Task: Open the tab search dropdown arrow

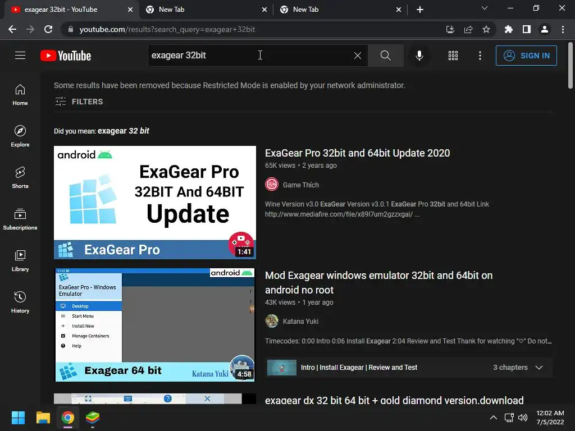Action: click(x=485, y=8)
